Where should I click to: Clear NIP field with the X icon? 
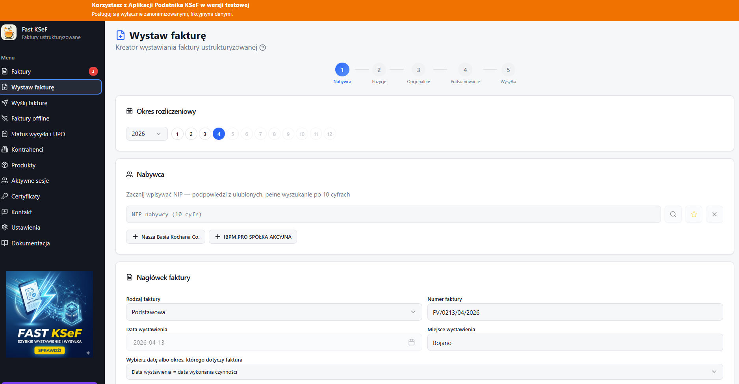[x=714, y=214]
